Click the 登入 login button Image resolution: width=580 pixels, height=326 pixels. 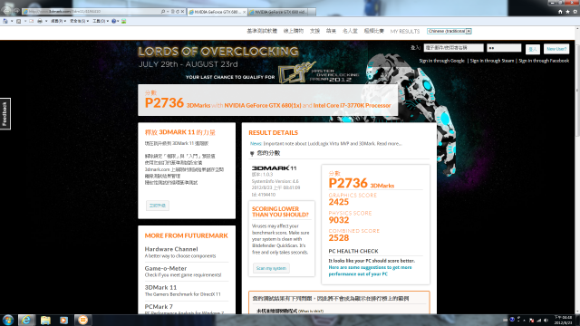click(x=533, y=49)
